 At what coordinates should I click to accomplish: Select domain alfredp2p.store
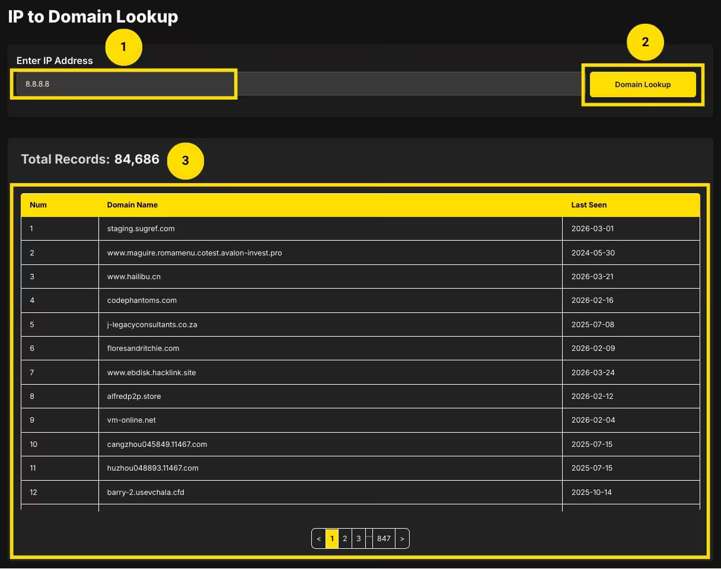[x=134, y=397]
